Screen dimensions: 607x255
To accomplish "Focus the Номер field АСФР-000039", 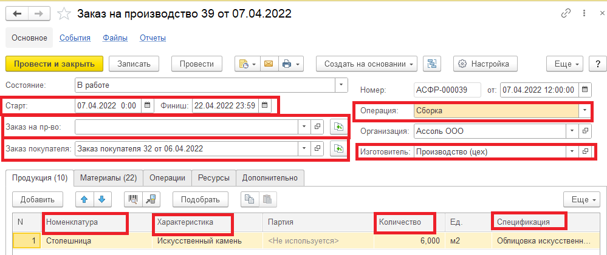I will pyautogui.click(x=447, y=90).
